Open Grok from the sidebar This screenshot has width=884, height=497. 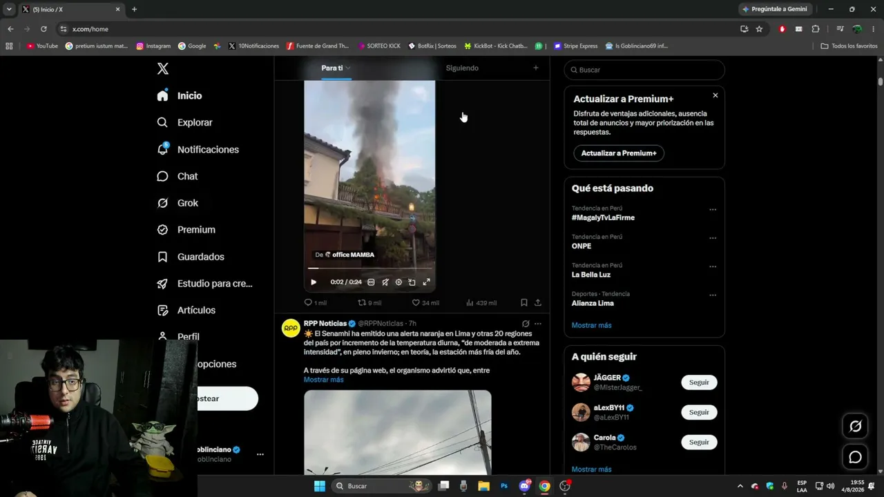click(x=177, y=203)
